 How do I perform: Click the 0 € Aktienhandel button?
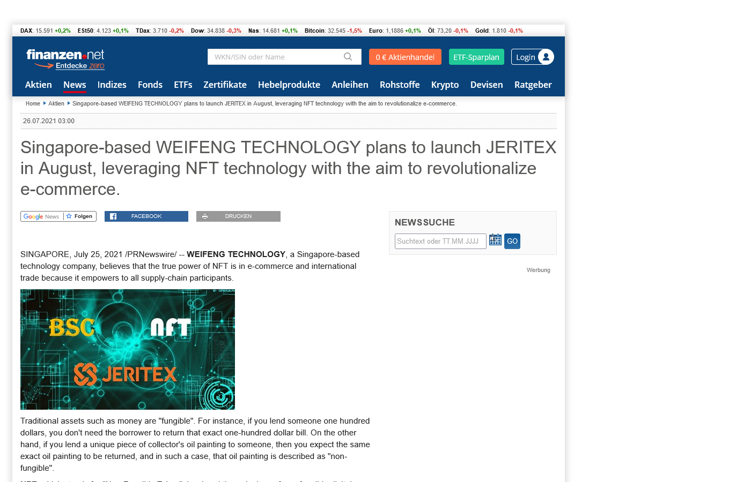point(405,57)
